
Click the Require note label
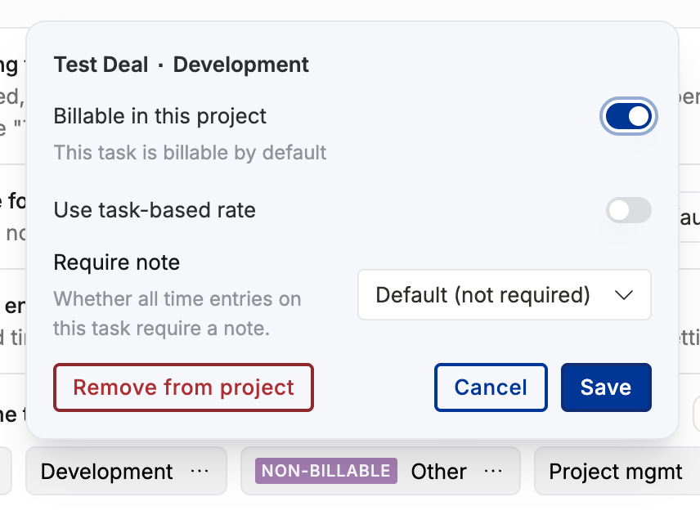click(x=116, y=262)
